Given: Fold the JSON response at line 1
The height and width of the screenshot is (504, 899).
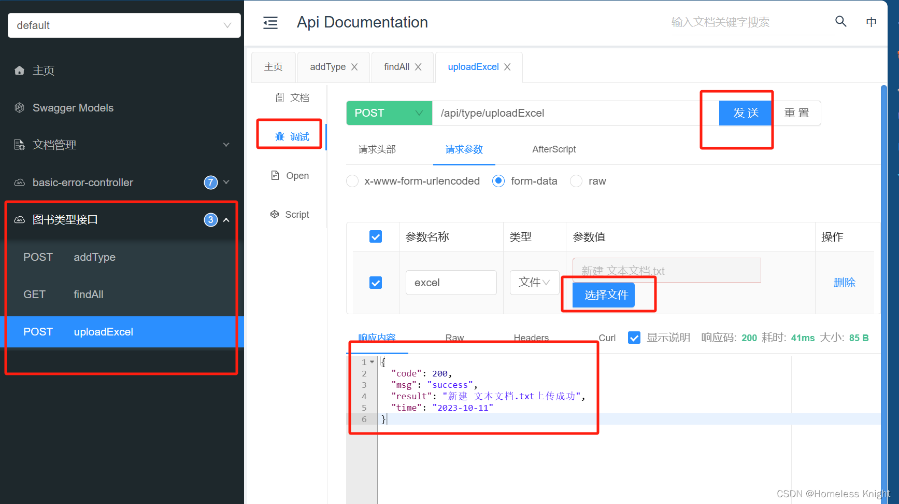Looking at the screenshot, I should 372,362.
